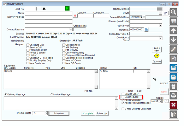This screenshot has height=126, width=184.
Task: Click the ticket number document icon
Action: 146,29
